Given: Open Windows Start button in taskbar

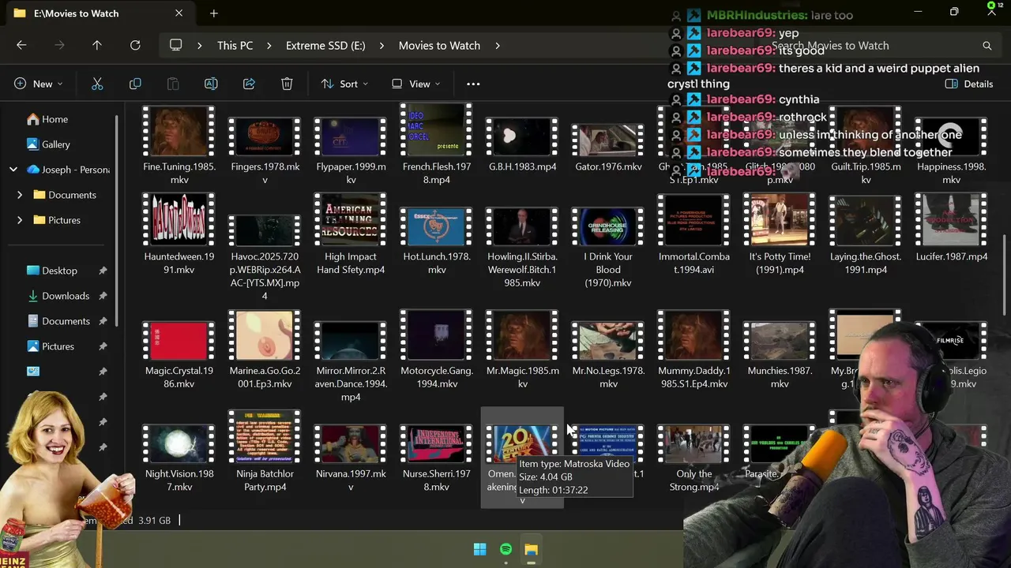Looking at the screenshot, I should pyautogui.click(x=479, y=549).
